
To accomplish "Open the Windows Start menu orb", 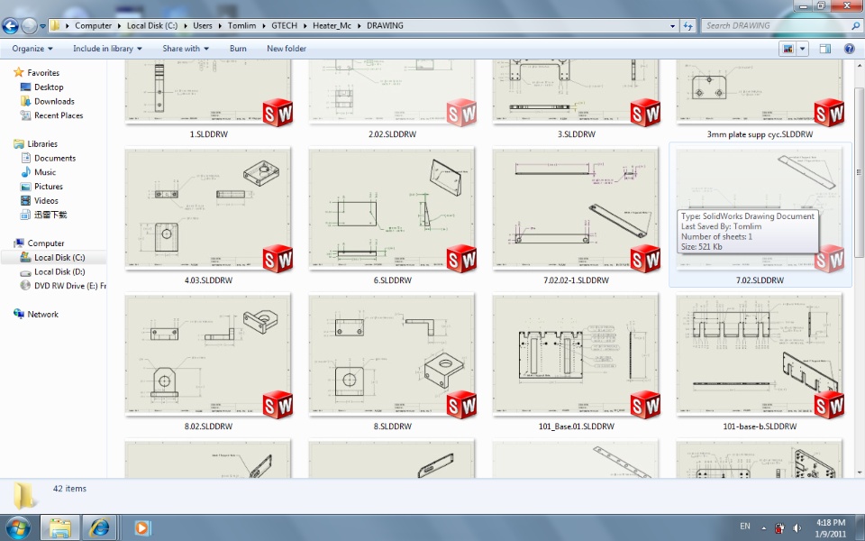I will (18, 527).
